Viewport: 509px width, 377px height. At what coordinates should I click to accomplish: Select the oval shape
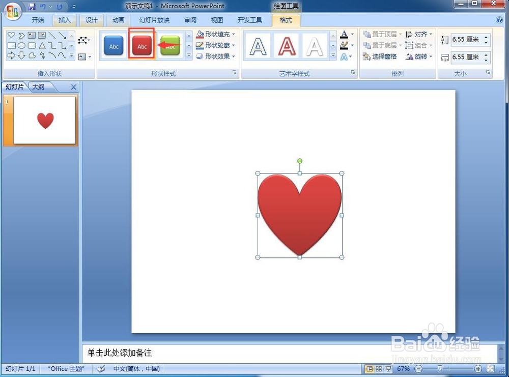click(x=21, y=45)
